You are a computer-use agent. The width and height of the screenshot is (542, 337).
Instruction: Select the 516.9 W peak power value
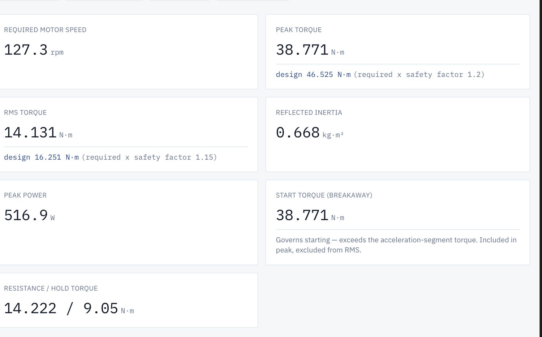[x=29, y=216]
